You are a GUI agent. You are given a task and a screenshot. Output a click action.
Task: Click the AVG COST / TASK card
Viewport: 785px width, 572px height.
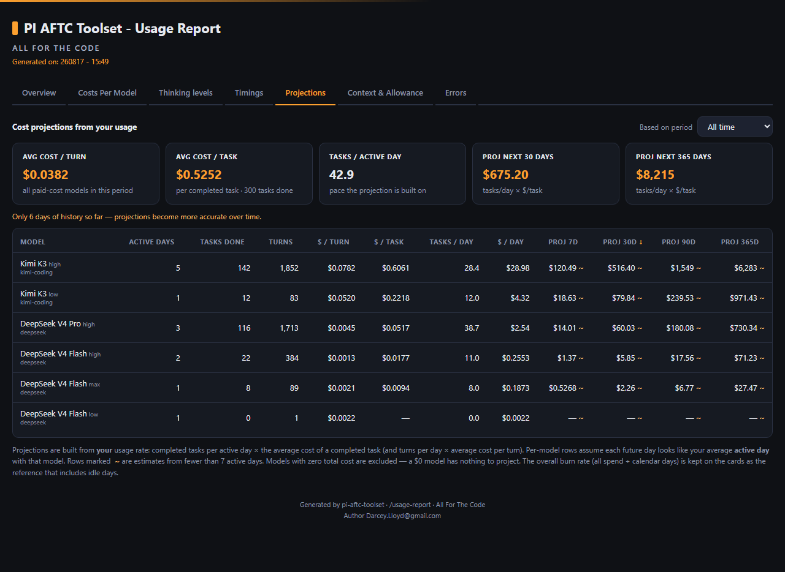239,173
